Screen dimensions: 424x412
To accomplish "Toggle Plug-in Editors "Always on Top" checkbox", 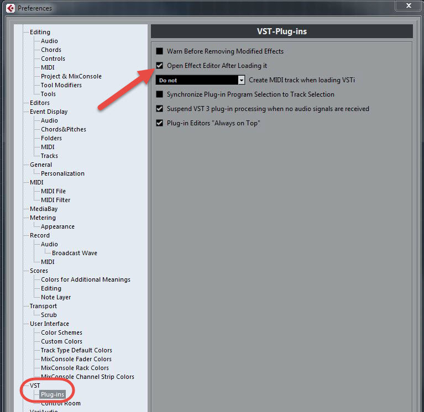I will [160, 123].
